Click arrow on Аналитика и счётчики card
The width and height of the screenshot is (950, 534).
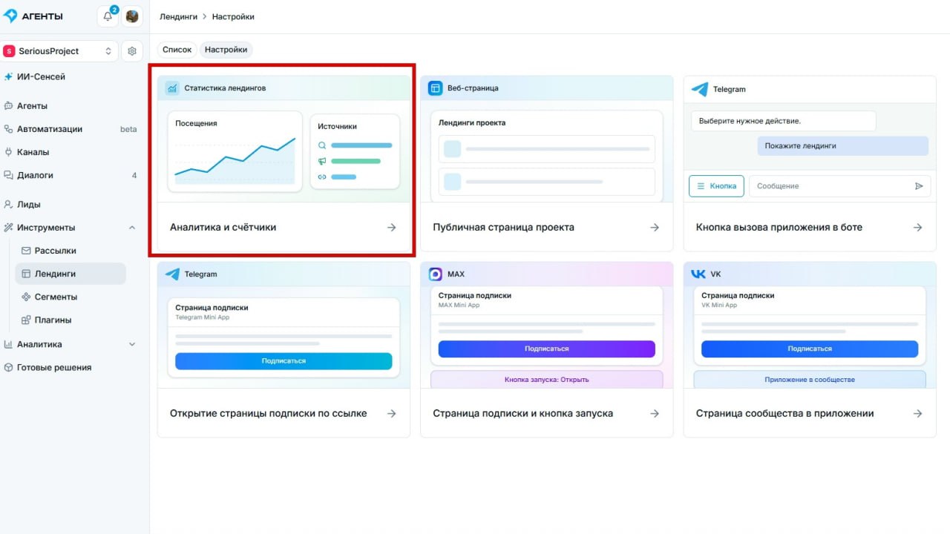click(x=392, y=228)
